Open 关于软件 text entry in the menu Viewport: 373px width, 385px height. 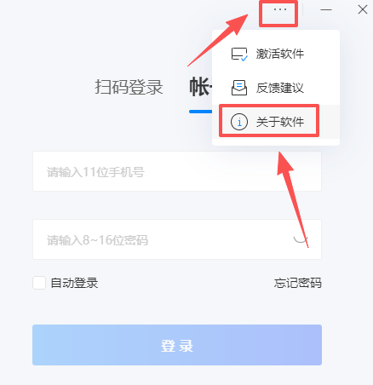click(280, 122)
